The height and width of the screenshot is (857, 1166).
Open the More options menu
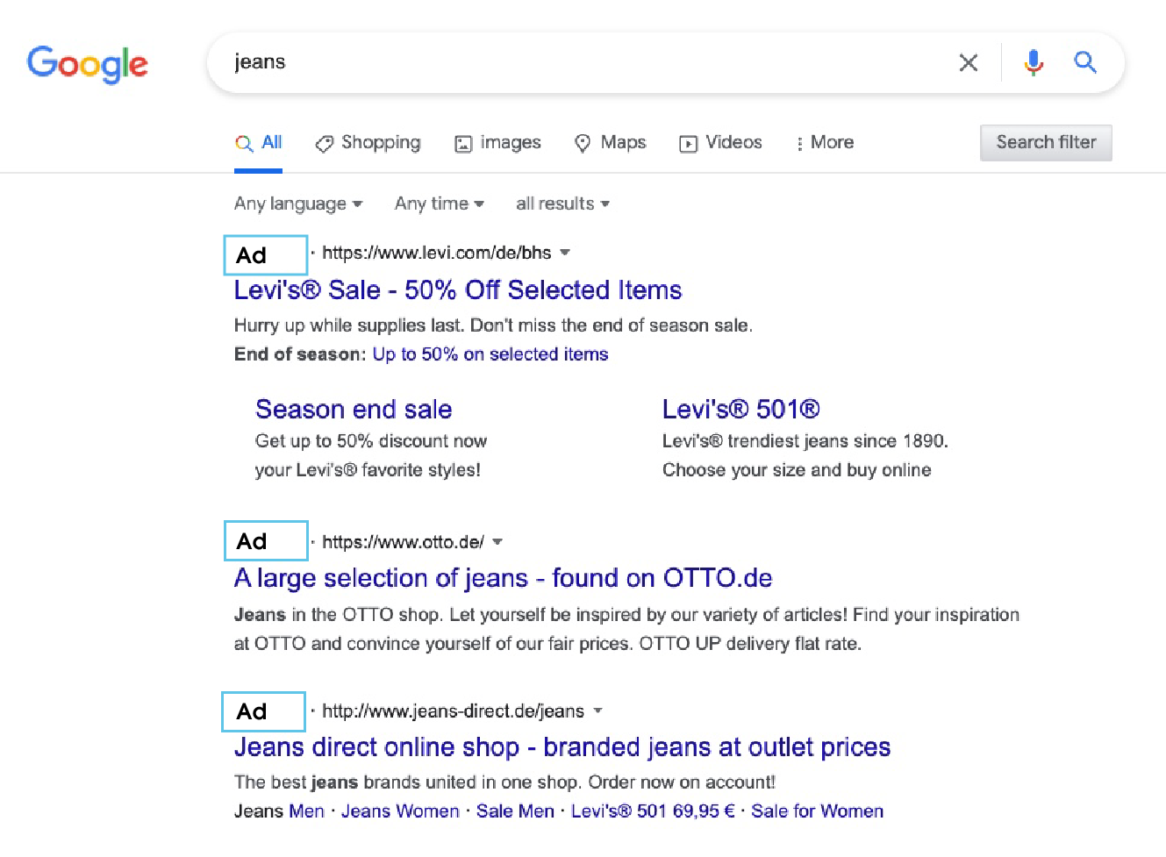coord(824,142)
